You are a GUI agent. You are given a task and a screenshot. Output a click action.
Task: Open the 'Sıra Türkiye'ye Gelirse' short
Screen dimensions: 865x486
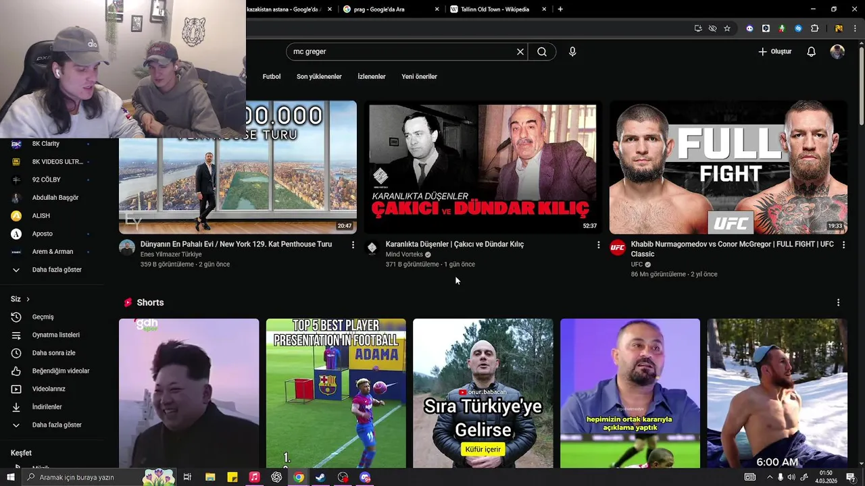[483, 394]
